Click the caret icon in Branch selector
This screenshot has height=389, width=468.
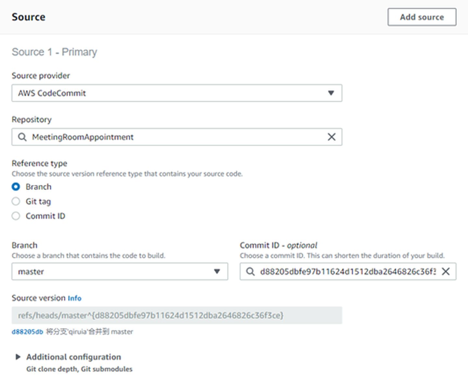[x=217, y=272]
